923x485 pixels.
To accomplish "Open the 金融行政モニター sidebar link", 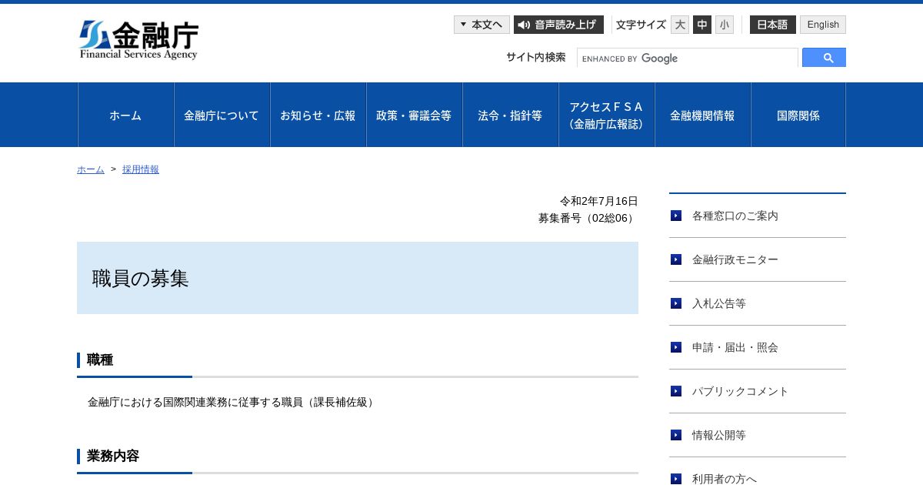I will tap(735, 259).
